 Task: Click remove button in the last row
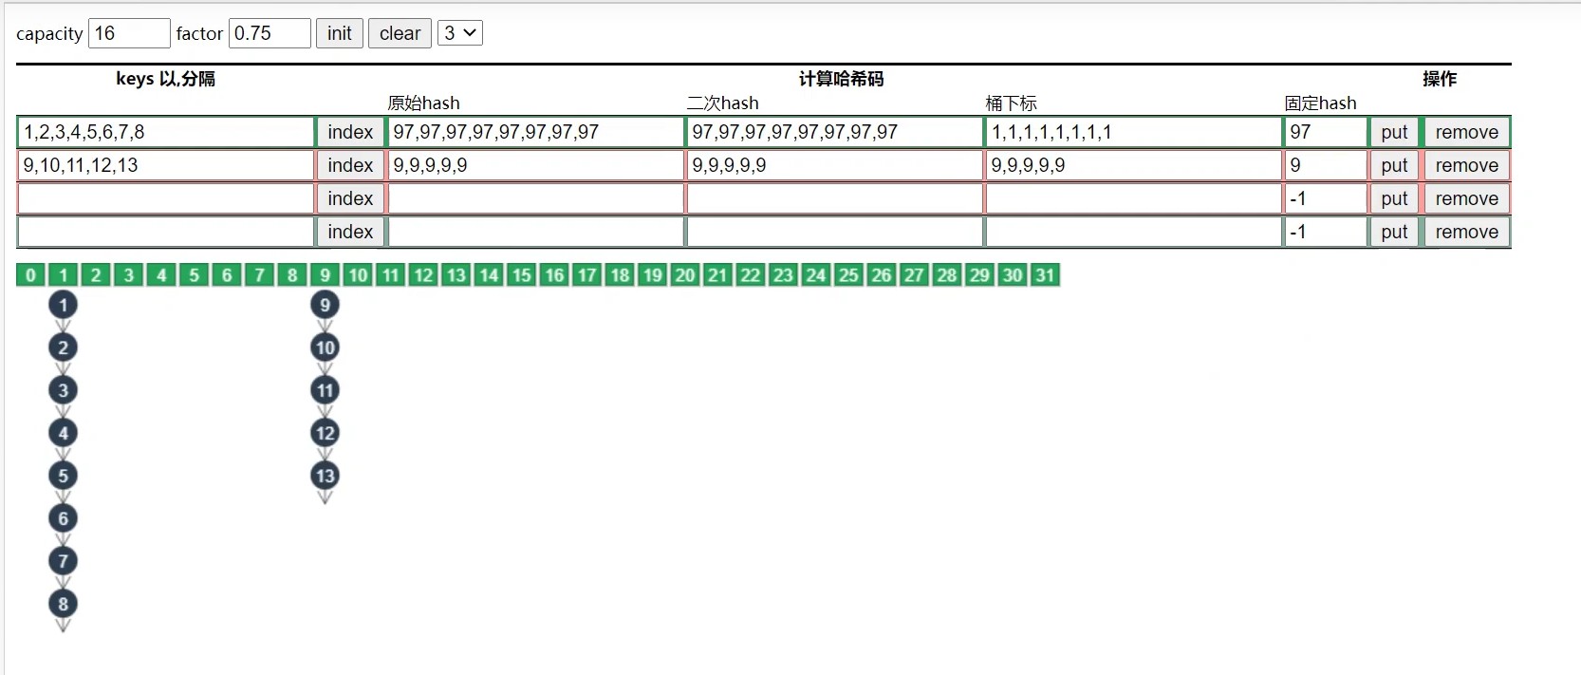(1466, 232)
